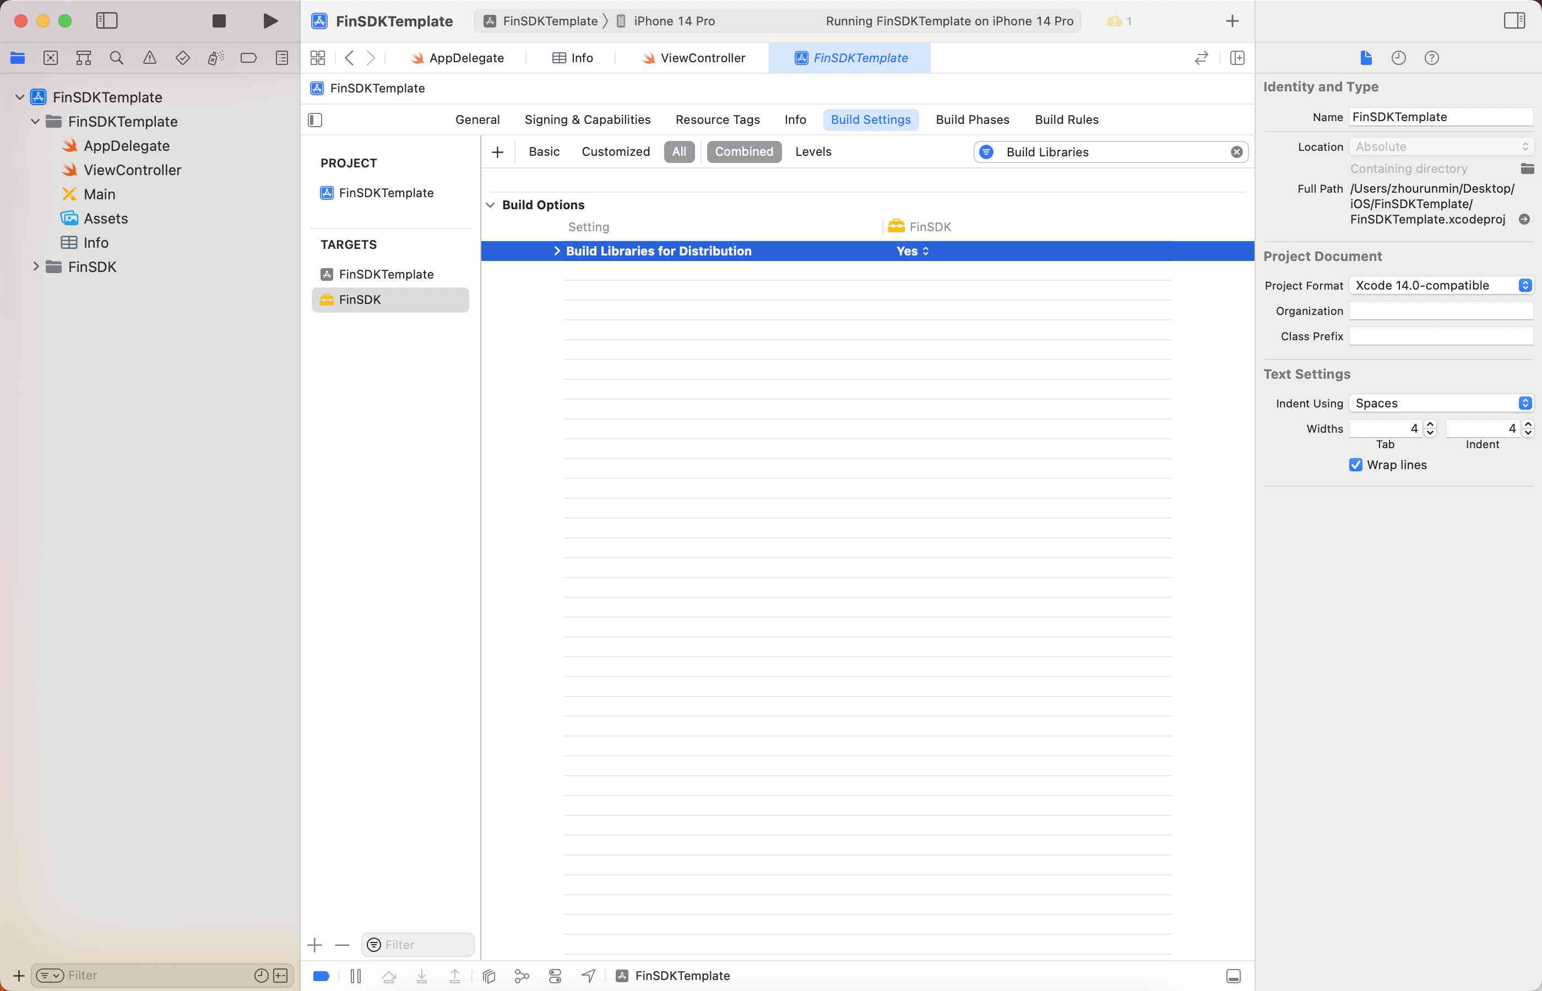Collapse the FinSDKTemplate folder group
This screenshot has width=1542, height=991.
(x=35, y=122)
